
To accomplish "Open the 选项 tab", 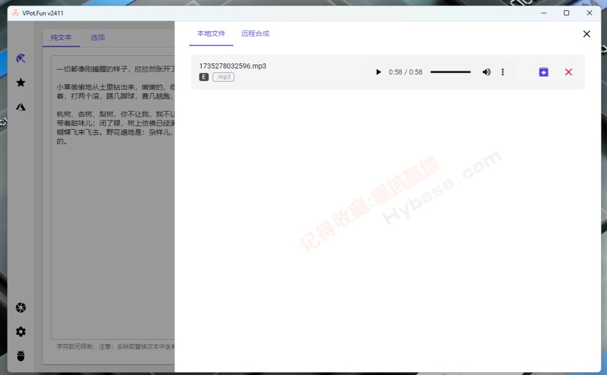I will click(98, 38).
